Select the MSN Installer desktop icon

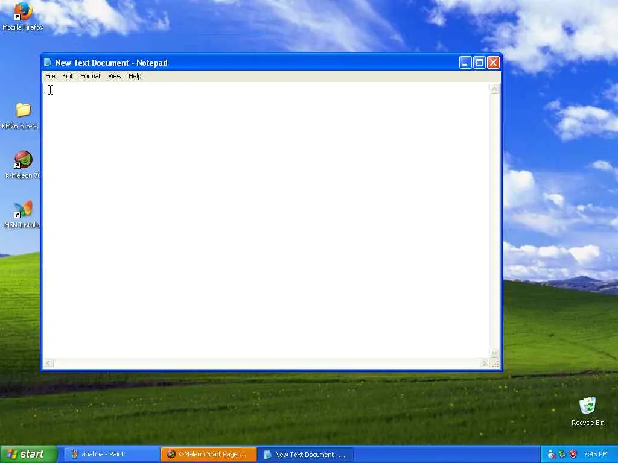22,215
